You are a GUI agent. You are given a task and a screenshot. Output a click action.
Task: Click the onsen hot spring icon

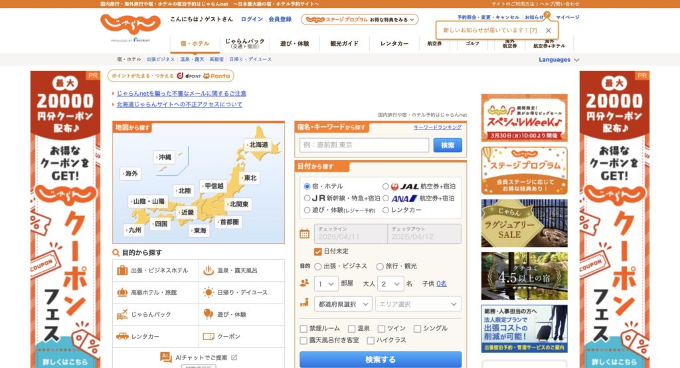(x=209, y=270)
